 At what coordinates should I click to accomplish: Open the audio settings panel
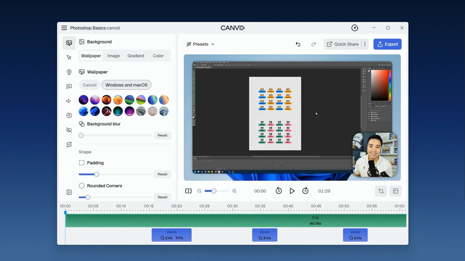click(69, 101)
